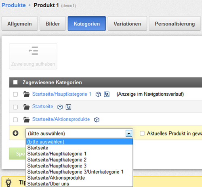Image resolution: width=202 pixels, height=187 pixels.
Task: Select highlighted (bitte auswählen) list option
Action: (x=80, y=142)
